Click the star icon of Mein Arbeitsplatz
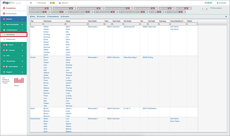 4,25
